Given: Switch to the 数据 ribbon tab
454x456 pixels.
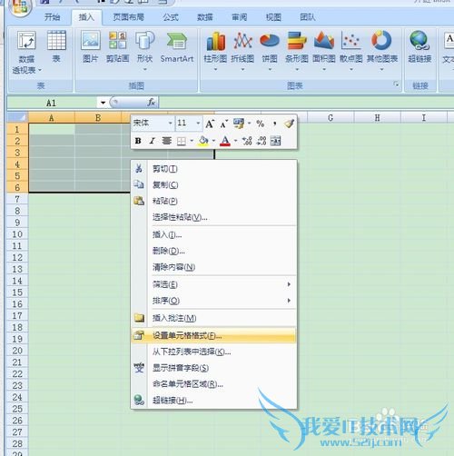Looking at the screenshot, I should (x=205, y=17).
